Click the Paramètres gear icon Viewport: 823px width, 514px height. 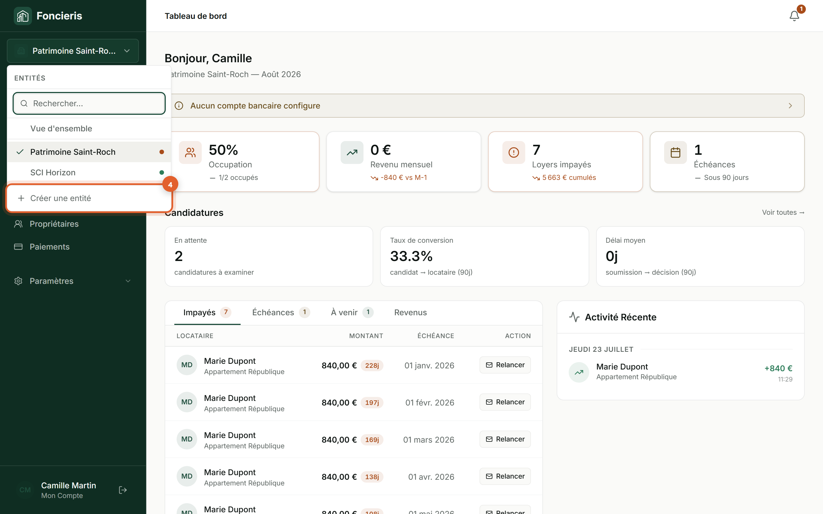click(x=18, y=281)
